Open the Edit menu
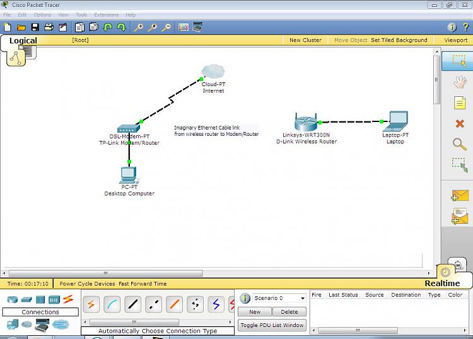 pos(22,14)
